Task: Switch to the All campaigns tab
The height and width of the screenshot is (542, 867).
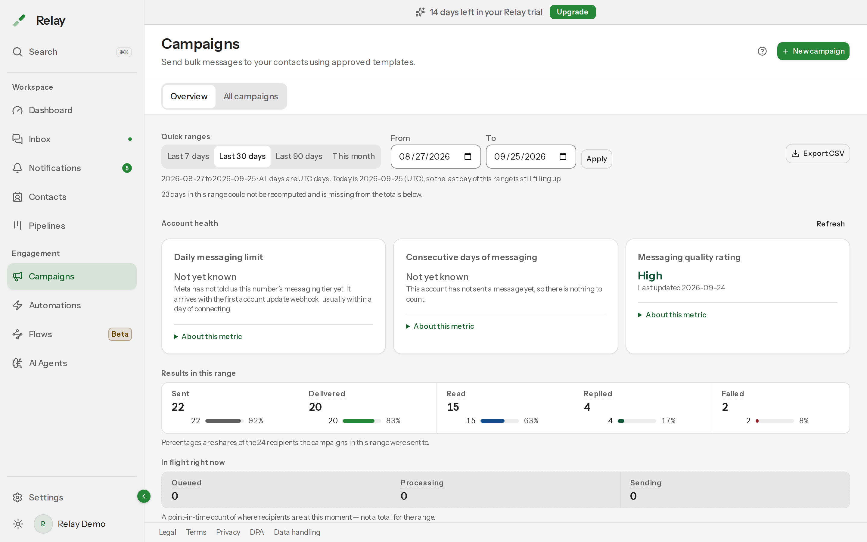Action: [251, 96]
